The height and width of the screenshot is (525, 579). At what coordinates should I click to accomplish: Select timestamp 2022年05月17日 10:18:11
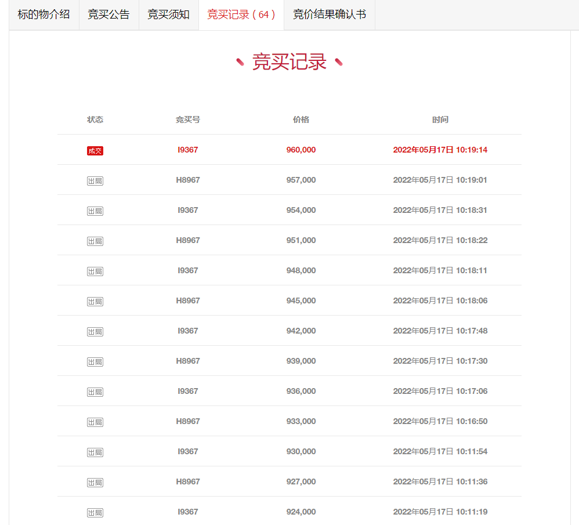coord(440,271)
